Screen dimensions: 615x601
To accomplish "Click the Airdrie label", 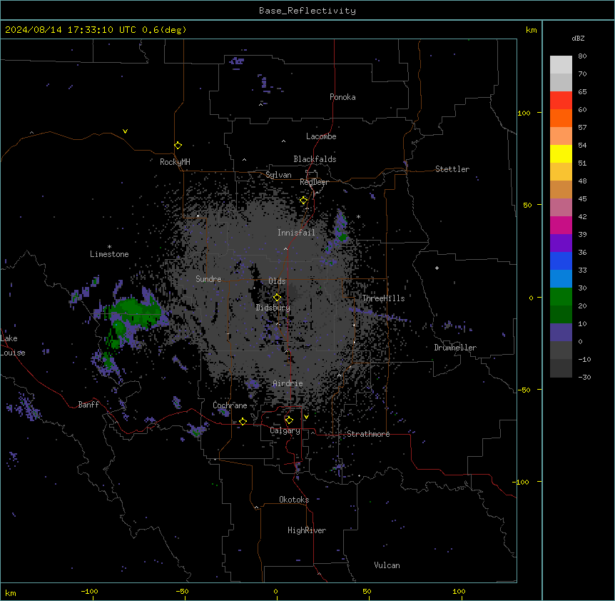I will coord(288,383).
